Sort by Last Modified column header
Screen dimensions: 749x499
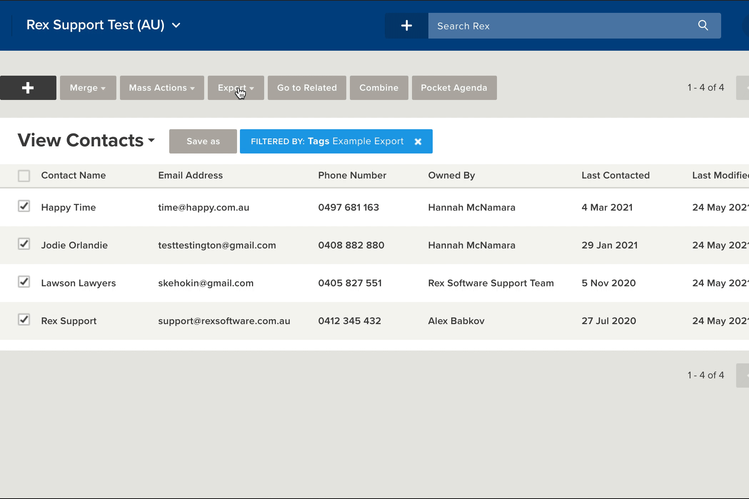pos(720,175)
